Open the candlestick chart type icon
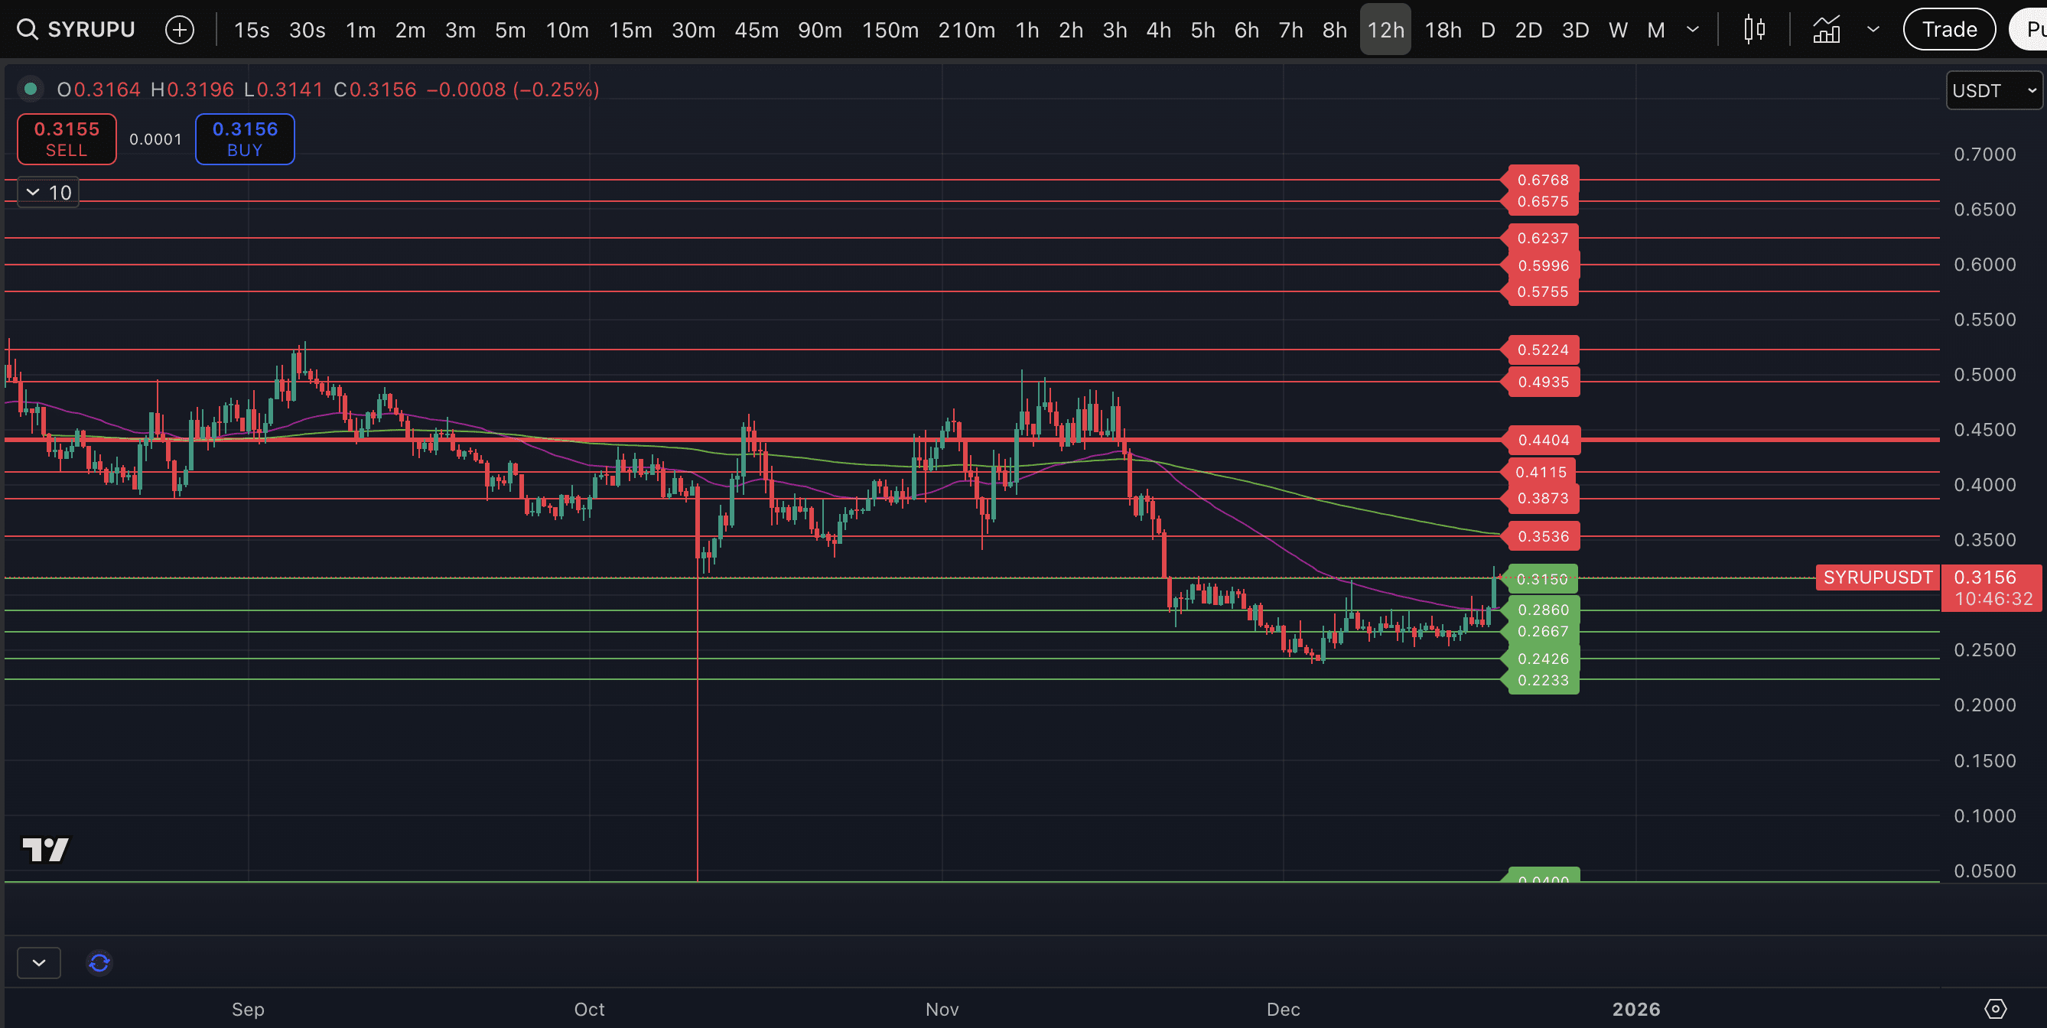Screen dimensions: 2047x1028 1754,30
